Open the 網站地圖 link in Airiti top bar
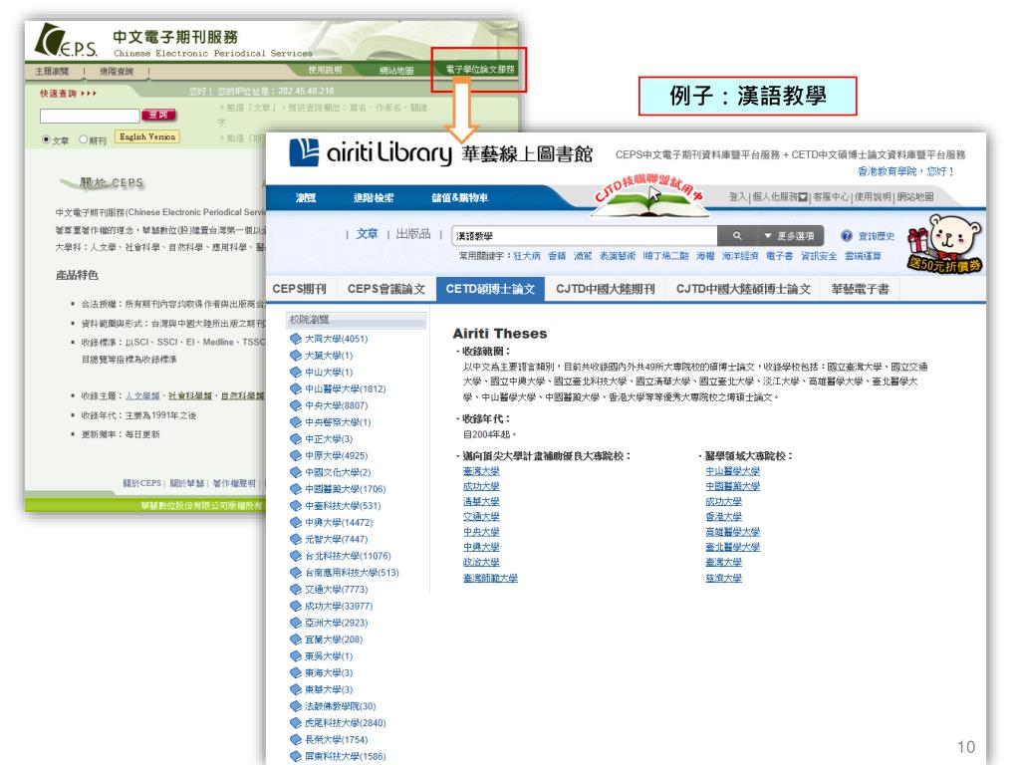Viewport: 1020px width, 765px height. [x=915, y=196]
